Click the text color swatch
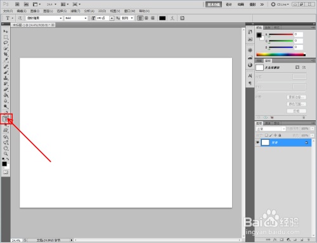Image resolution: width=317 pixels, height=243 pixels. pos(162,18)
